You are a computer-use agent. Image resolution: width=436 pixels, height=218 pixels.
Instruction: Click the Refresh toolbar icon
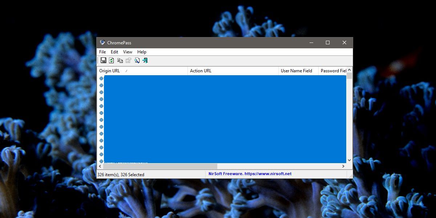pyautogui.click(x=112, y=60)
